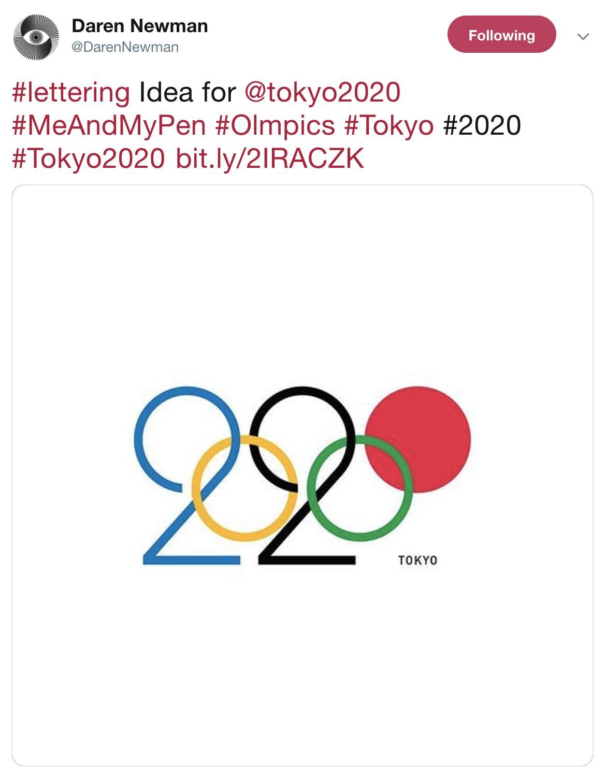Follow the #MeAndMyPen hashtag link
This screenshot has height=777, width=606.
pyautogui.click(x=109, y=125)
